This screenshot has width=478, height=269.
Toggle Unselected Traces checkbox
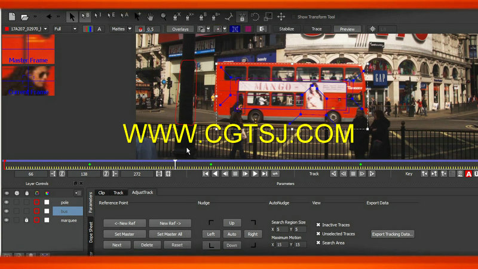(x=318, y=234)
